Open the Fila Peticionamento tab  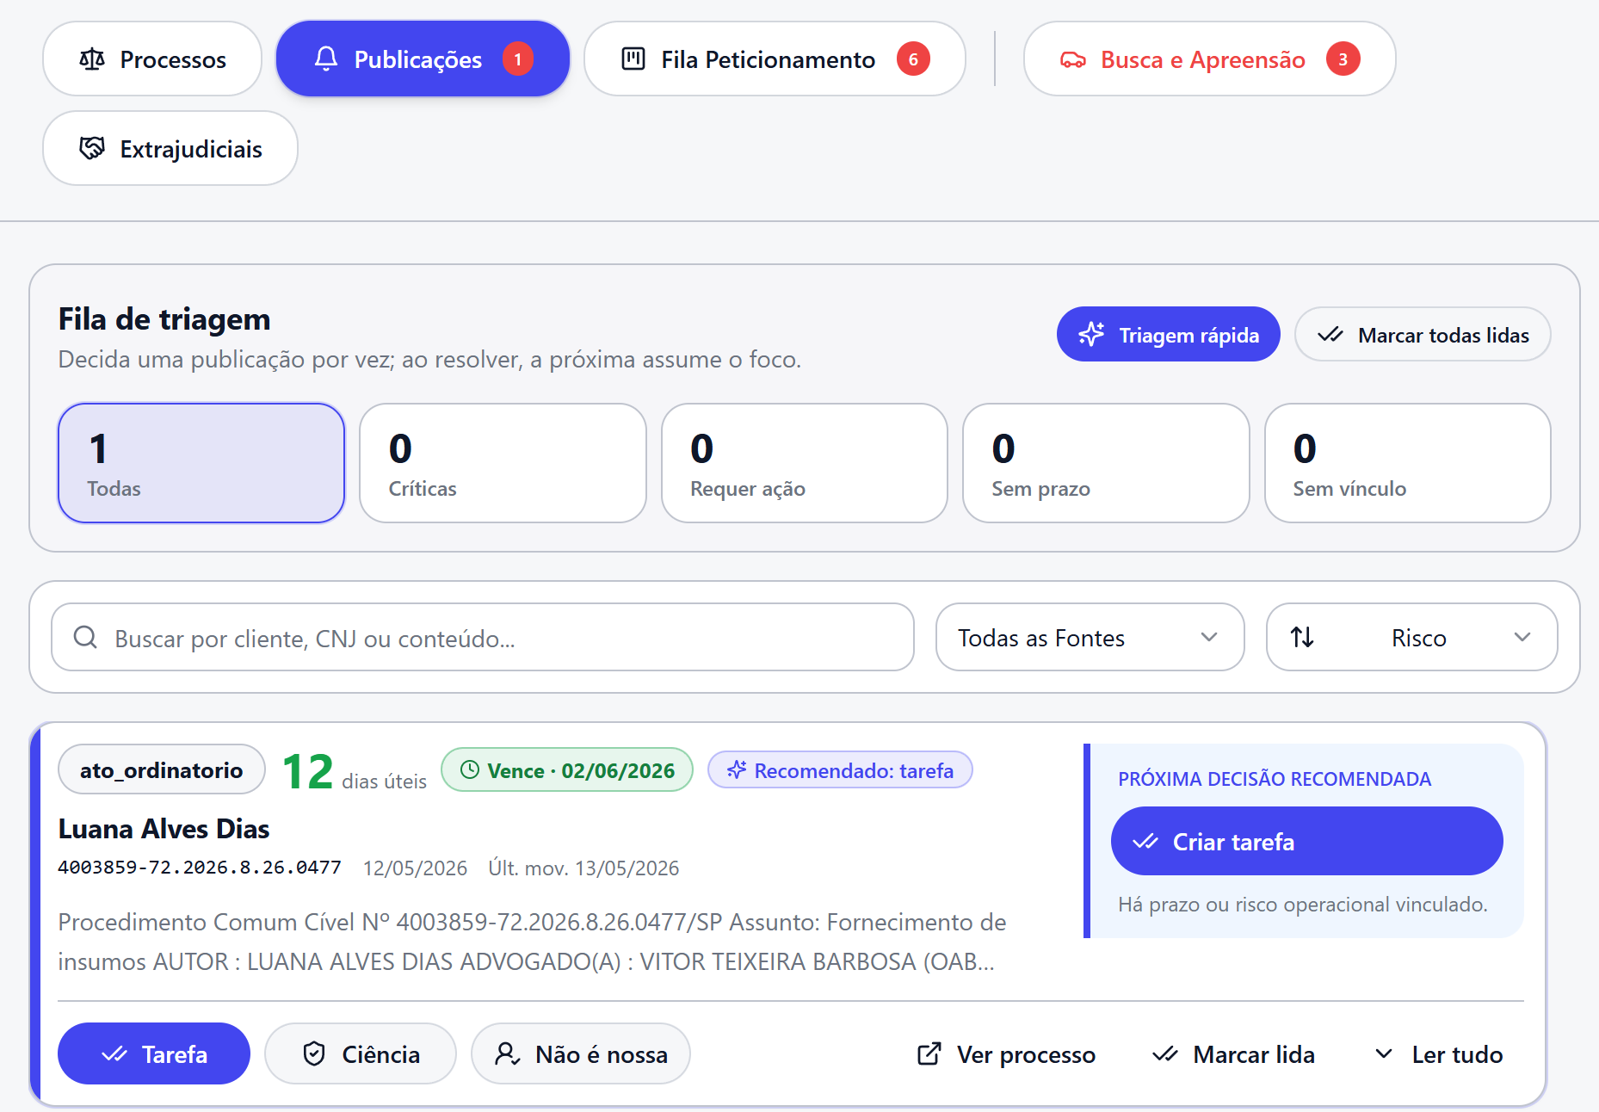[775, 59]
